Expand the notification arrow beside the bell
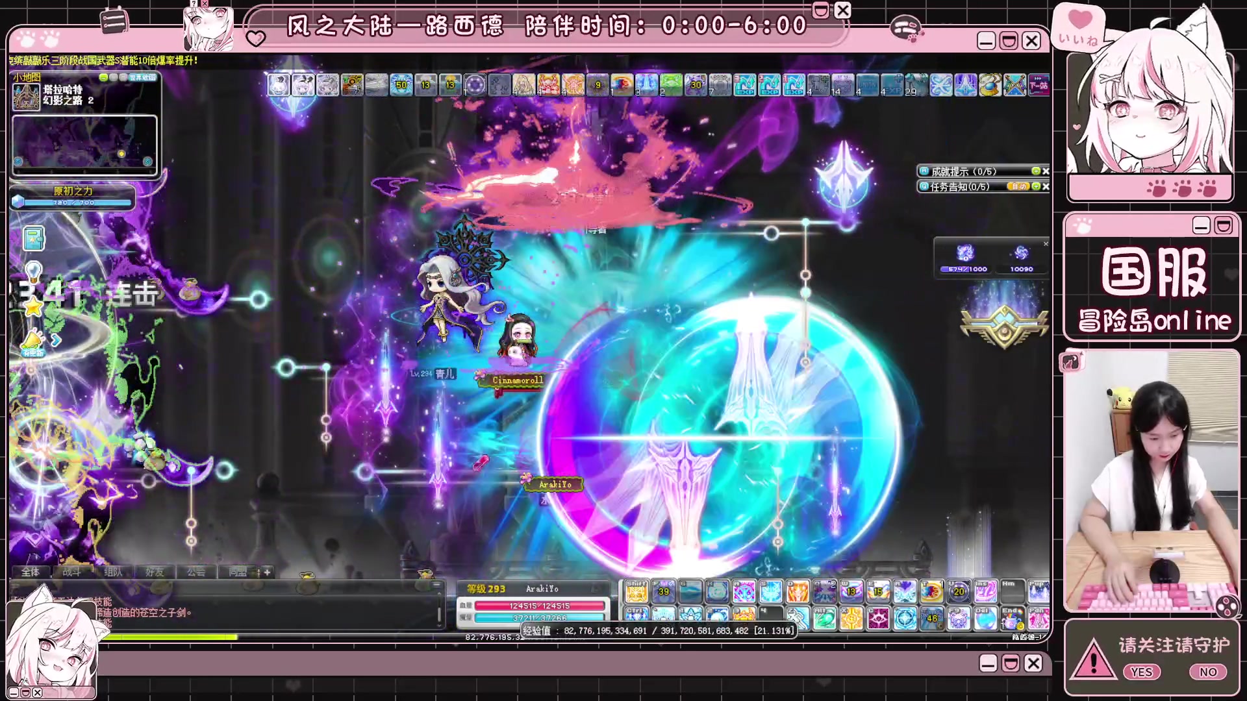The width and height of the screenshot is (1247, 701). pos(56,340)
